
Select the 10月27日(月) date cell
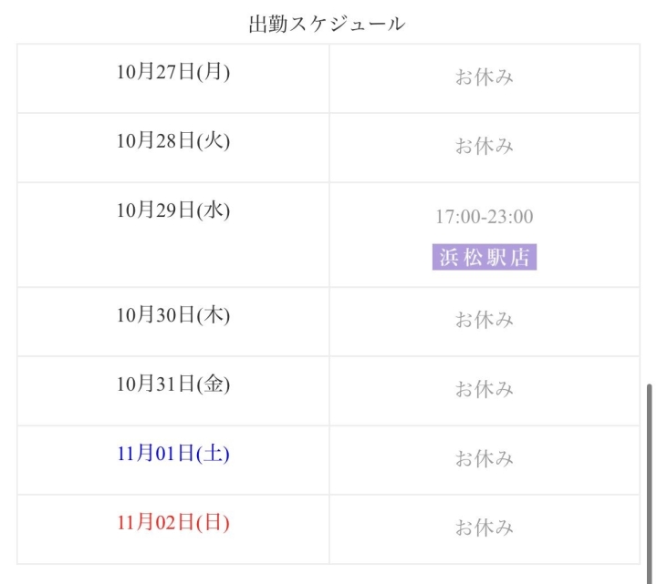173,71
